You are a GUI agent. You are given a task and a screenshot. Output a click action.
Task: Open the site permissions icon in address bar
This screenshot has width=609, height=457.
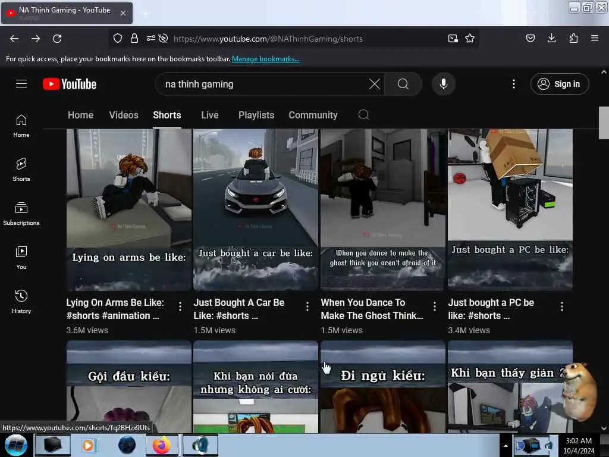pos(150,38)
